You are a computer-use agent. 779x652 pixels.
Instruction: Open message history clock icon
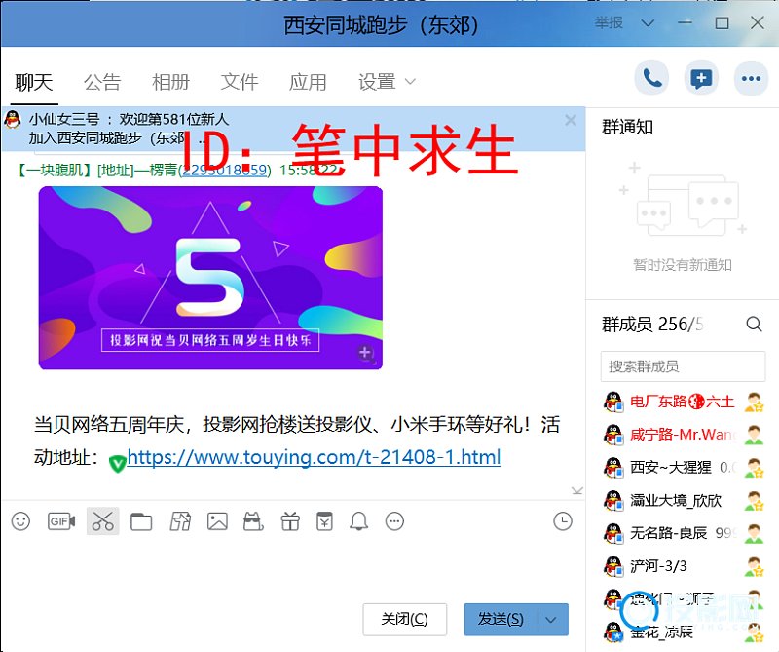point(563,521)
